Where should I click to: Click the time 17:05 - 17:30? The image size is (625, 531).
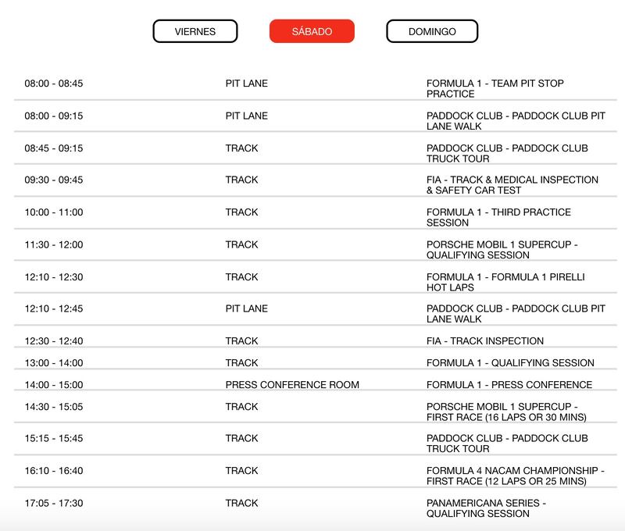(x=54, y=503)
